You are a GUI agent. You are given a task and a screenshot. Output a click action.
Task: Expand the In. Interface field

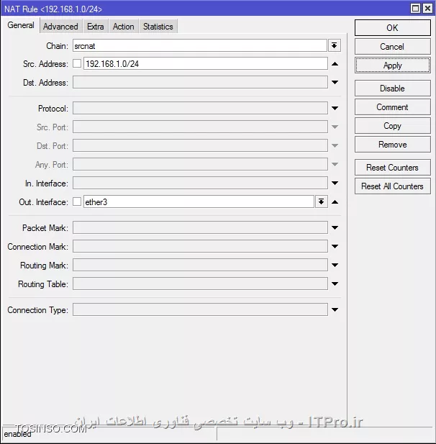[x=335, y=184]
